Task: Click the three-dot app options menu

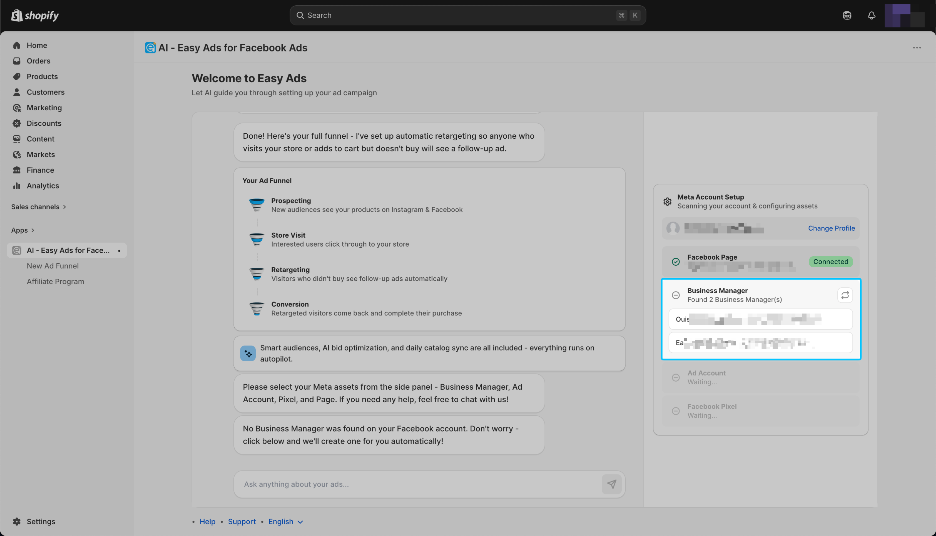Action: [917, 48]
